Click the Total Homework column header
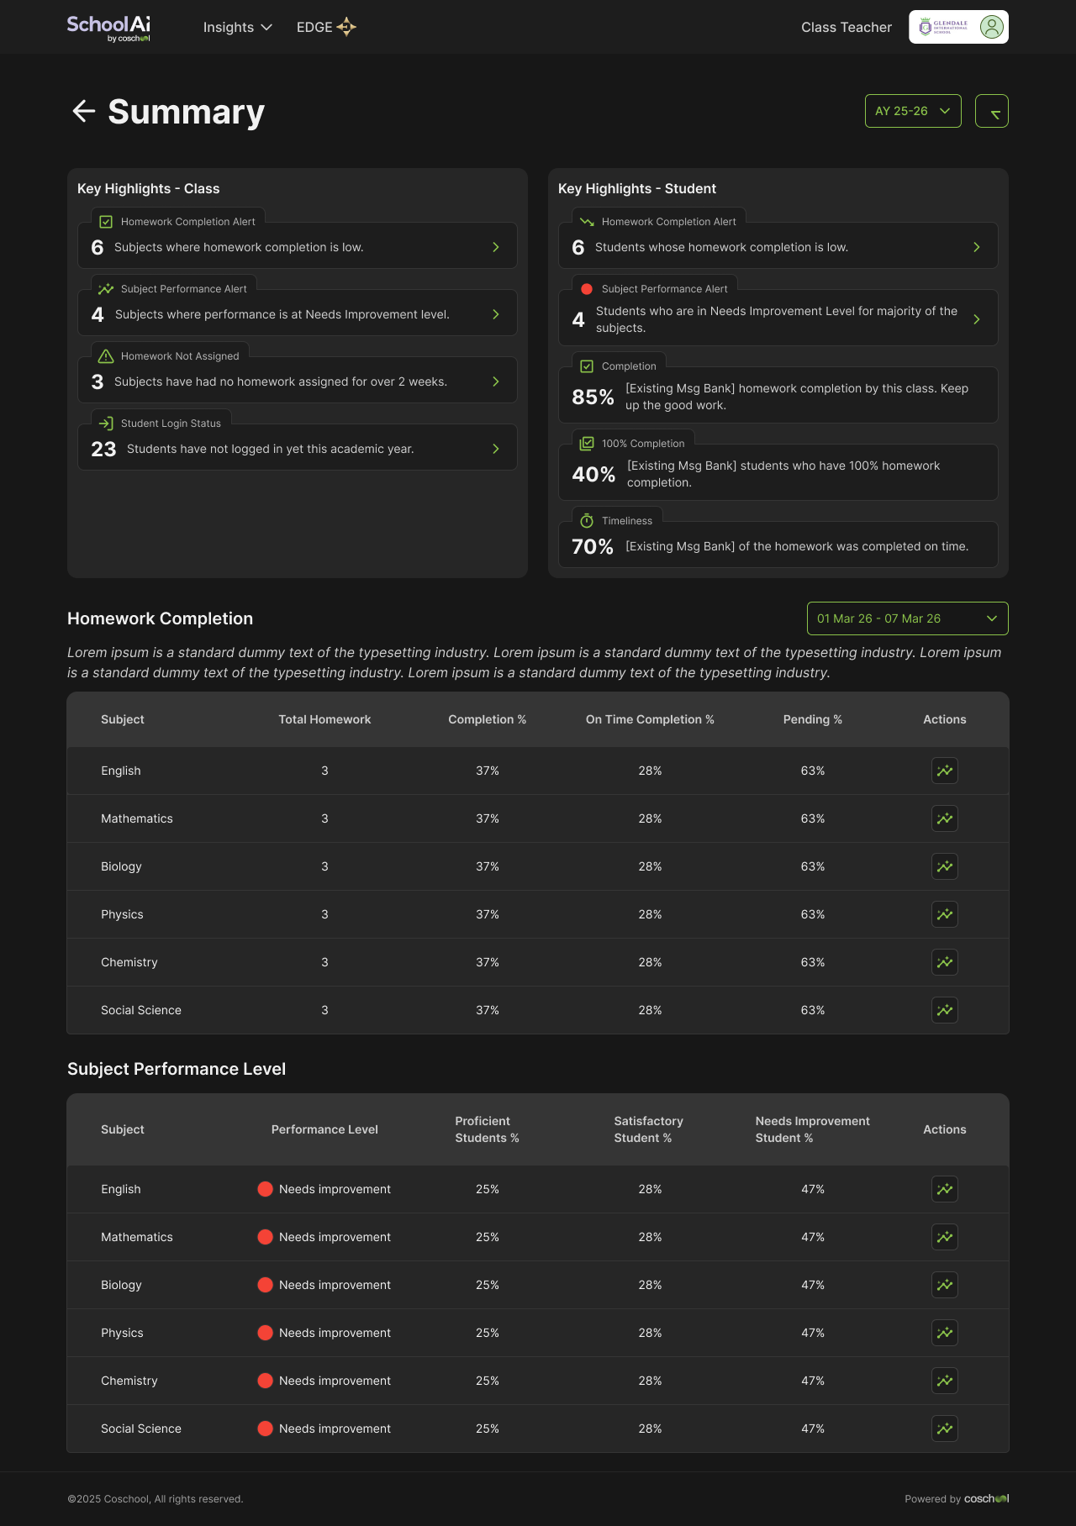The height and width of the screenshot is (1526, 1076). 324,719
